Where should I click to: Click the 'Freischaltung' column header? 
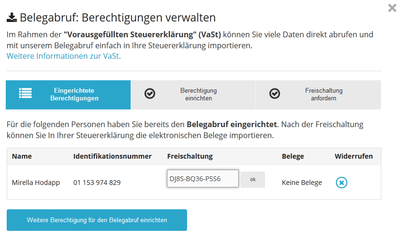[190, 156]
